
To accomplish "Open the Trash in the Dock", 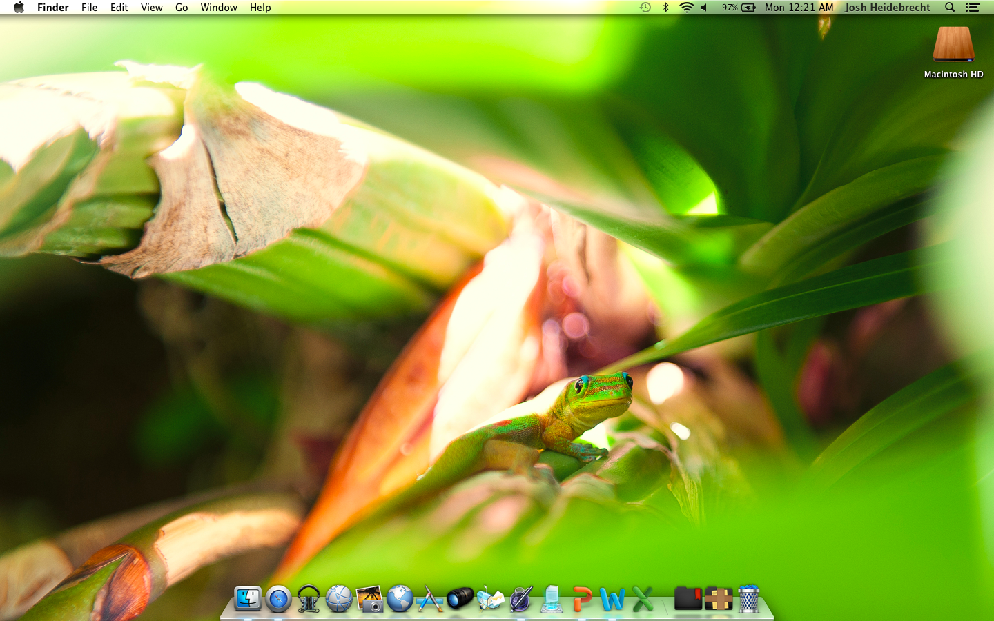I will (748, 599).
